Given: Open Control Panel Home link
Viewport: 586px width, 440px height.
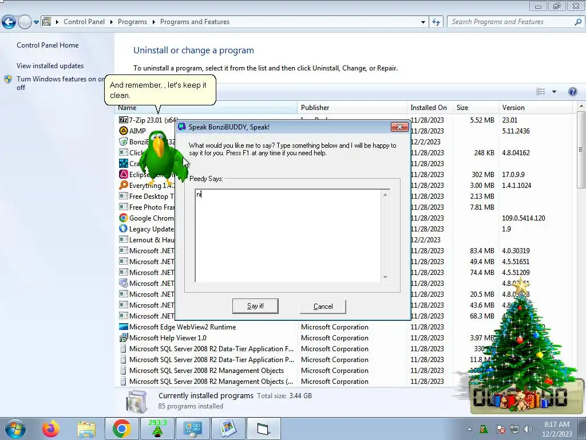Looking at the screenshot, I should (x=47, y=45).
